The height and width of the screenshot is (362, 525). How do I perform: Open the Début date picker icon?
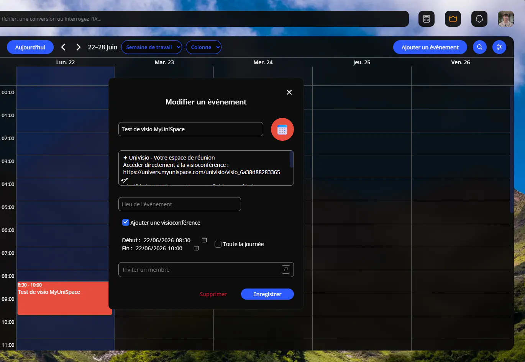tap(204, 240)
